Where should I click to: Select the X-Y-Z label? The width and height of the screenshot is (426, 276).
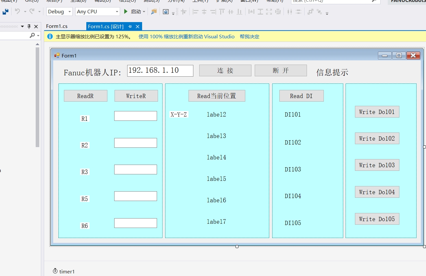tap(179, 115)
